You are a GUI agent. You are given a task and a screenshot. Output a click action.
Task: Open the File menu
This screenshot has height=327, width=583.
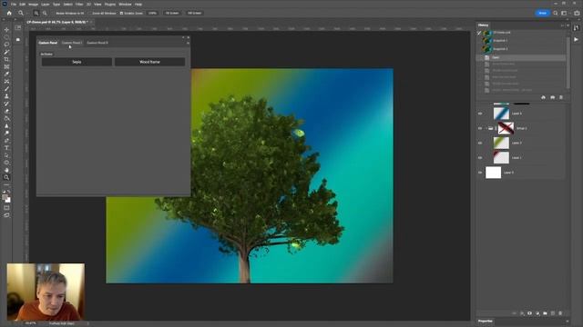coord(14,4)
